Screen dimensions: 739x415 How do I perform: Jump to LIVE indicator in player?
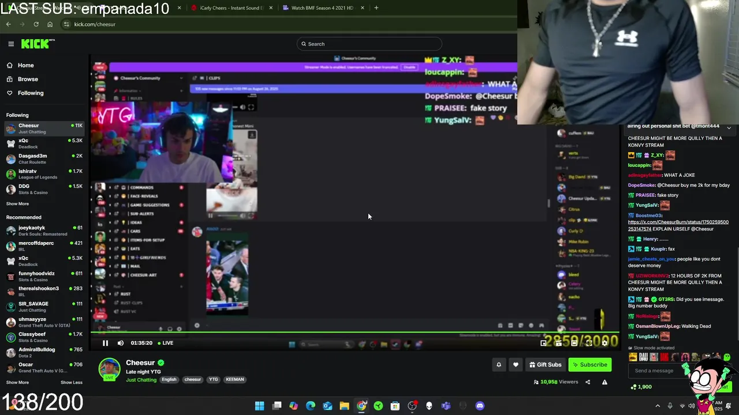(x=166, y=343)
